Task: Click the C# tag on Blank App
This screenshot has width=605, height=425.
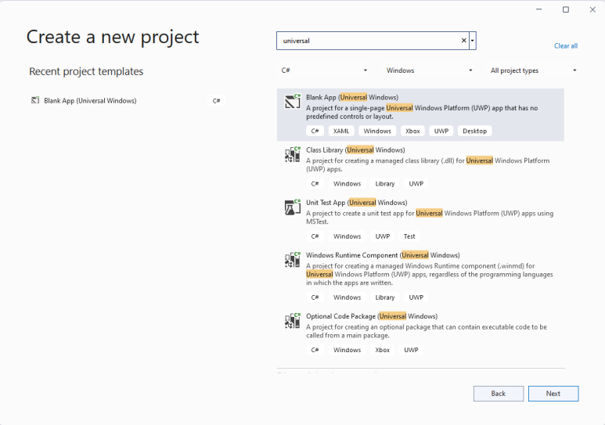Action: [x=315, y=131]
